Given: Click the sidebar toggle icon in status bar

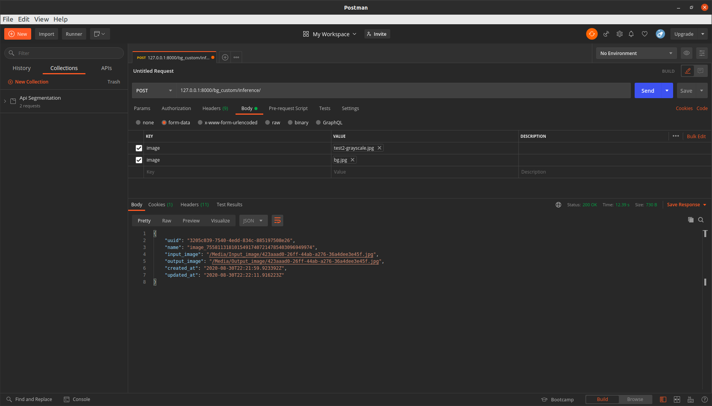Looking at the screenshot, I should point(663,399).
